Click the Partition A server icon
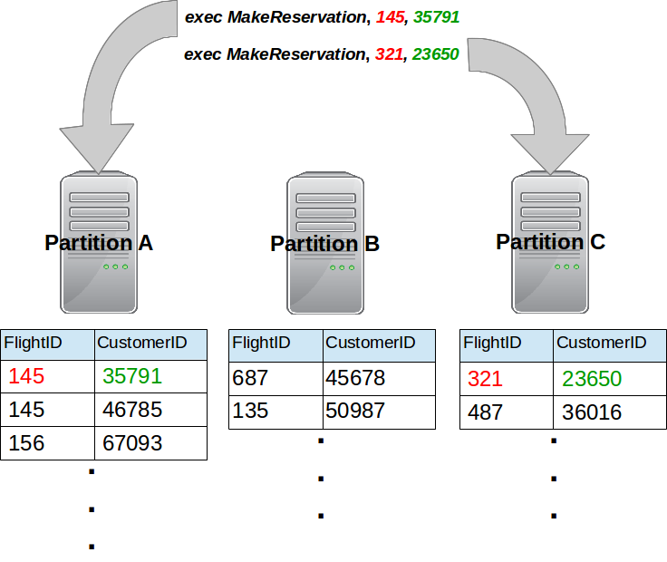 click(99, 245)
